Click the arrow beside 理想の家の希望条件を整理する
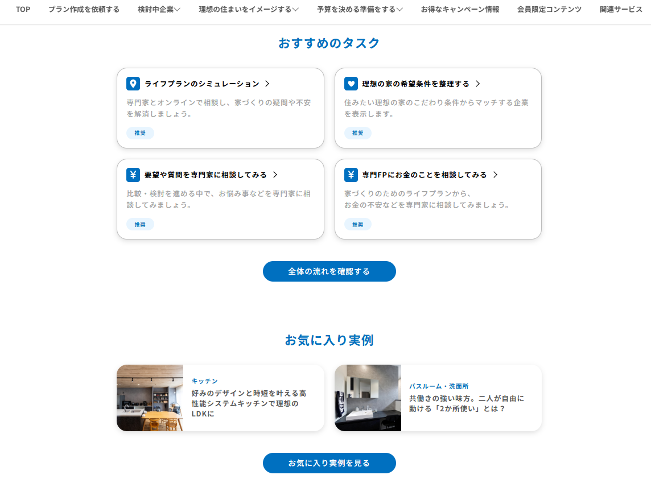Image resolution: width=651 pixels, height=479 pixels. [x=478, y=84]
